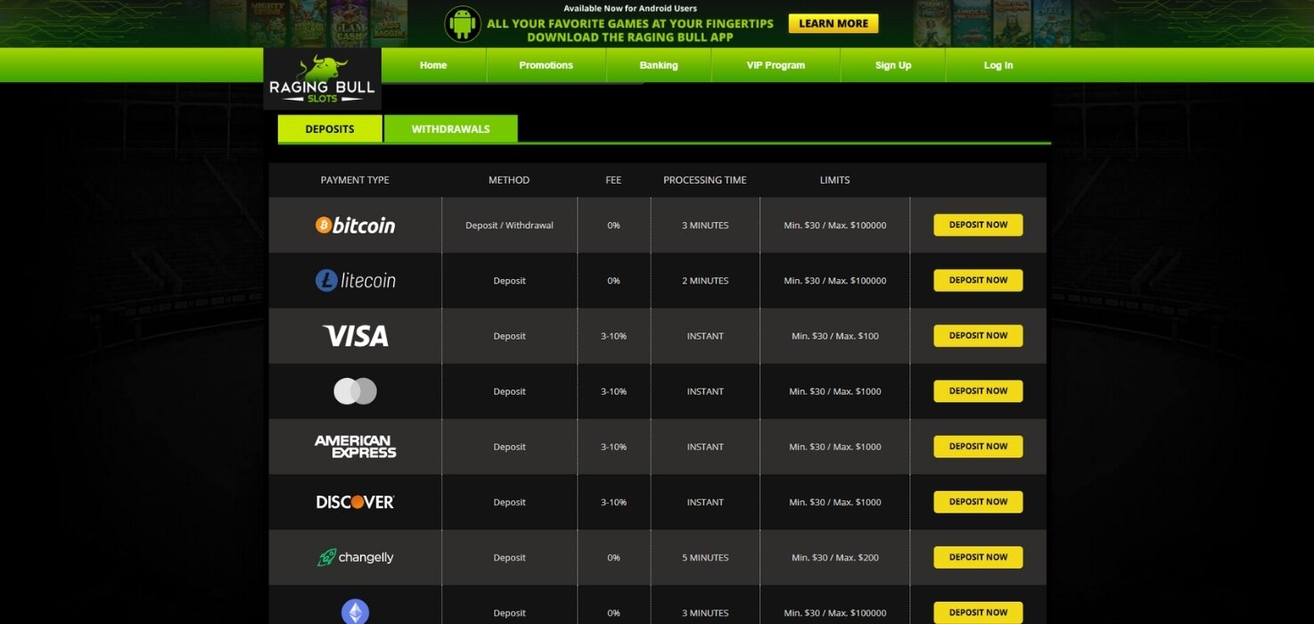The height and width of the screenshot is (624, 1314).
Task: Click Deposit Now for Bitcoin
Action: coord(978,225)
